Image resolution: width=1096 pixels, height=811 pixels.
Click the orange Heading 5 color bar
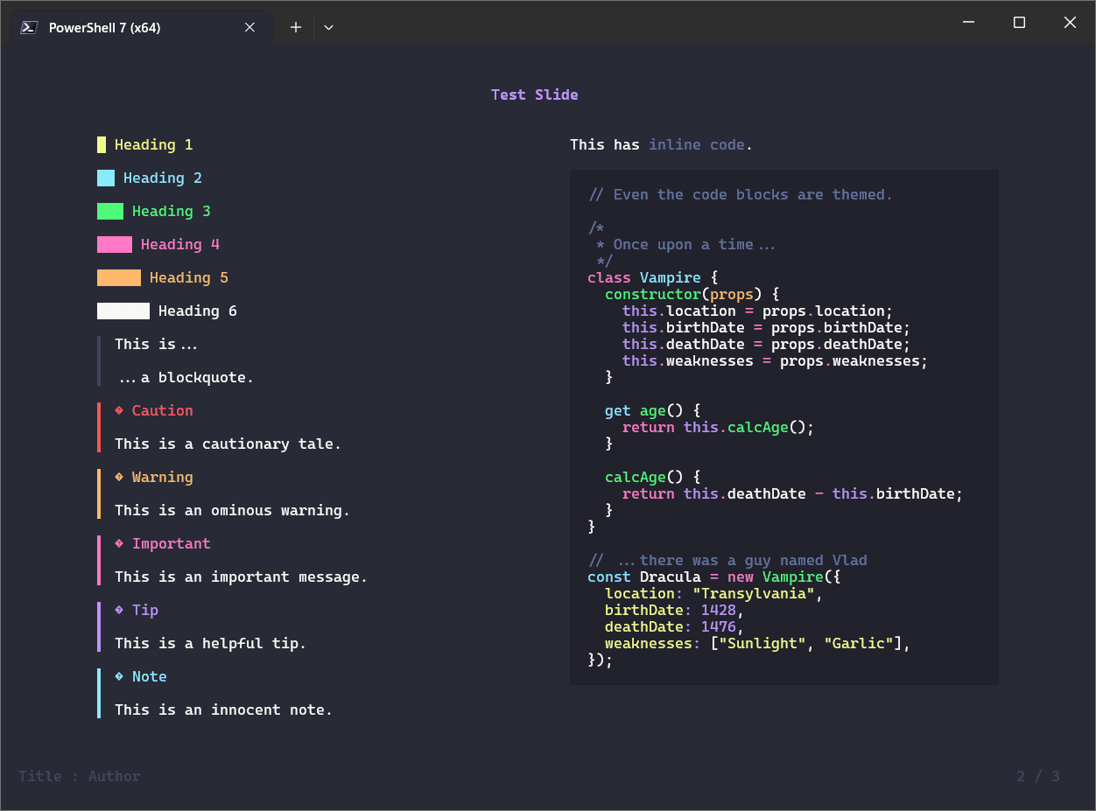pos(119,277)
